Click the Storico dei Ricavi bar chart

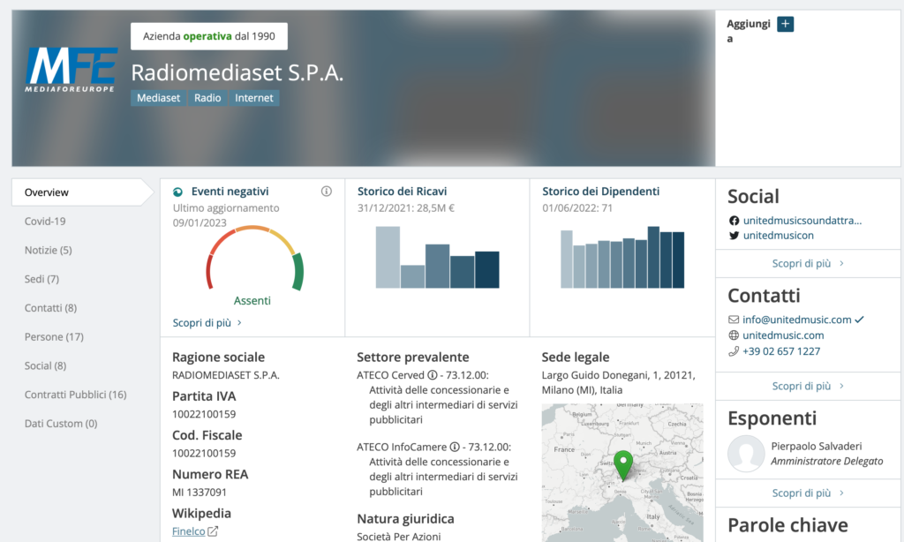tap(438, 257)
